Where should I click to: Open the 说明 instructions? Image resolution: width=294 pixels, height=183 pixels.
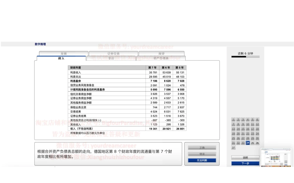click(245, 157)
